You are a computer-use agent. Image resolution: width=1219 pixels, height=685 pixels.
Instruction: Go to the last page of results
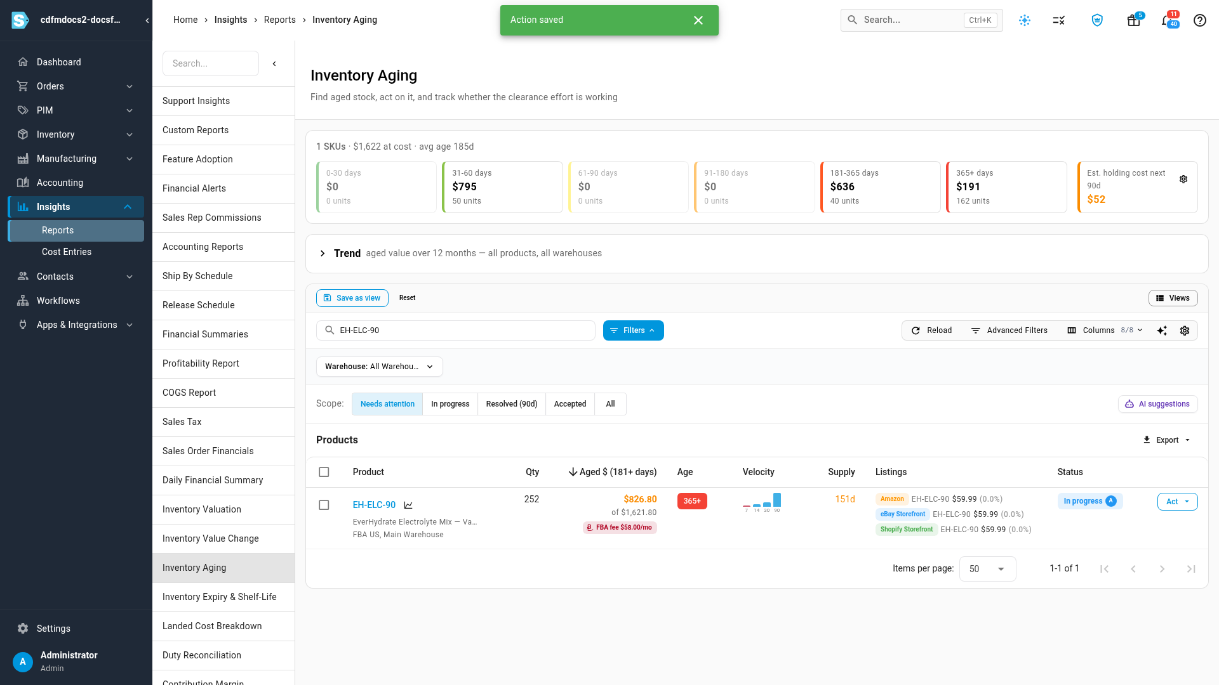click(1191, 569)
